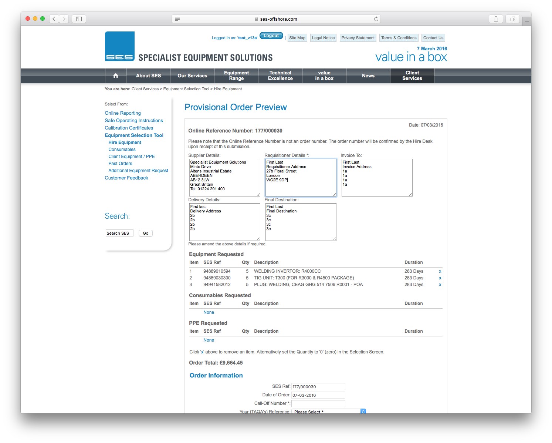The width and height of the screenshot is (552, 443).
Task: Click the Final Destination text area
Action: click(301, 222)
